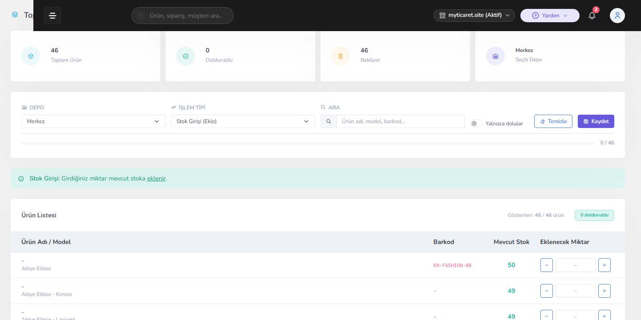
Task: Open the İşlem Tipi dropdown Stok Girişi
Action: pyautogui.click(x=243, y=121)
